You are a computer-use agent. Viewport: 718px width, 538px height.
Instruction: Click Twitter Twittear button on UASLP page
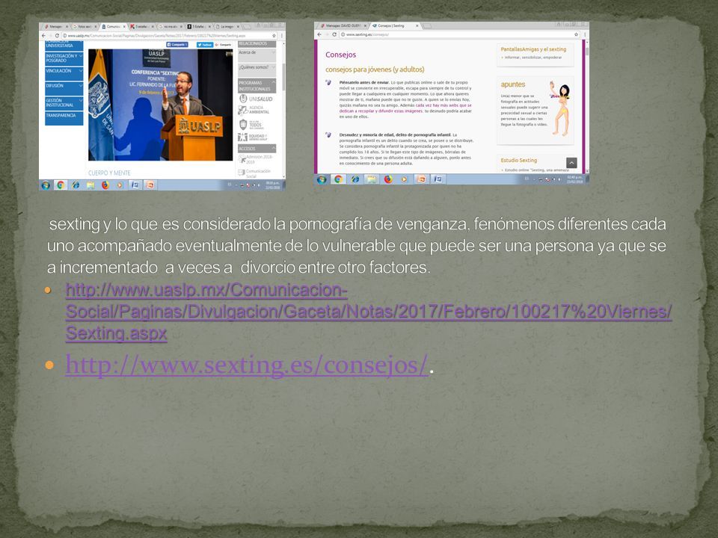point(205,44)
